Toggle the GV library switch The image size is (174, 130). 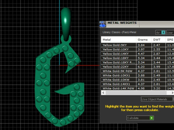(x=161, y=32)
